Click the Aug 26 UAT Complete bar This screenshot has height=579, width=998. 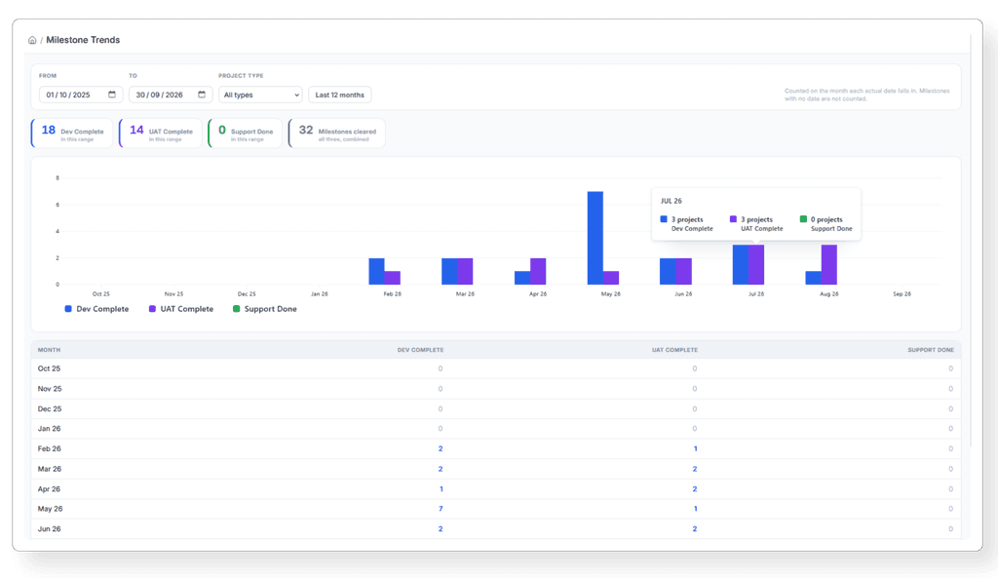point(829,265)
